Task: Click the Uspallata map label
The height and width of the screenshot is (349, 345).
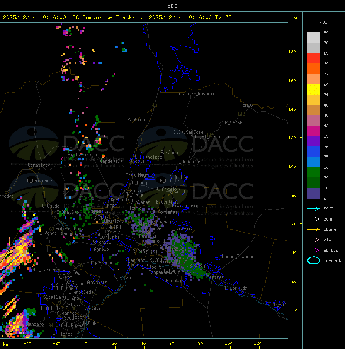Action: tap(39, 165)
